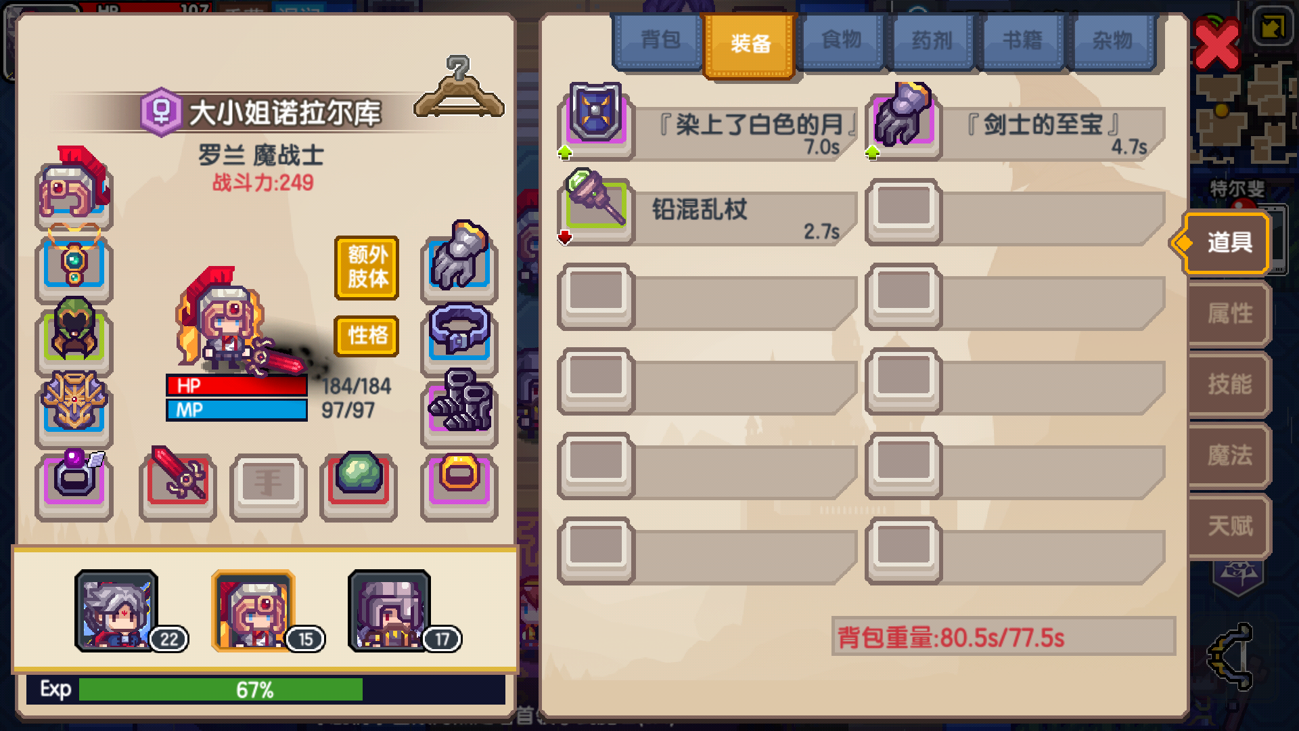Switch to the 药剂 tab
Image resolution: width=1299 pixels, height=731 pixels.
[932, 39]
